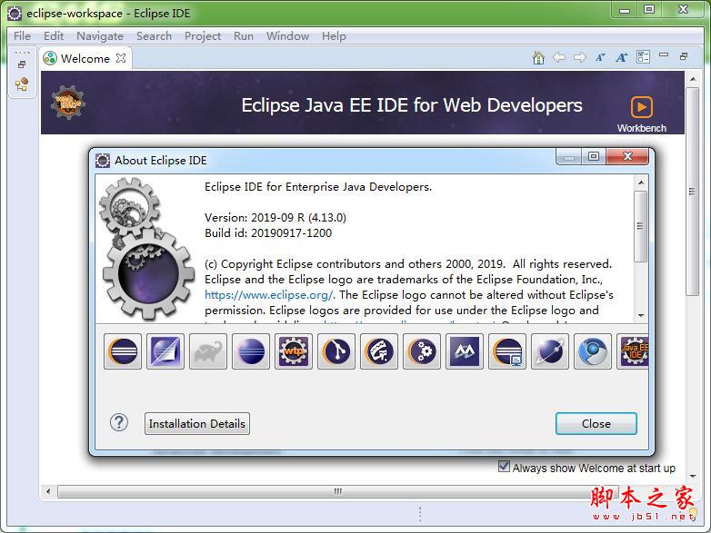The image size is (711, 533).
Task: Open the Search menu
Action: [155, 35]
